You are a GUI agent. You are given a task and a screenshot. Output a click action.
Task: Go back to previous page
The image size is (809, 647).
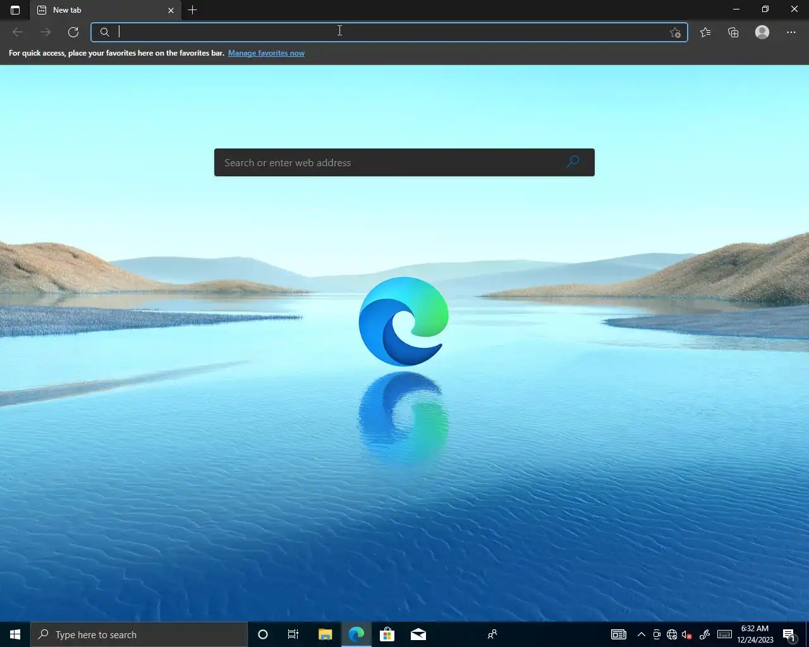[x=18, y=32]
